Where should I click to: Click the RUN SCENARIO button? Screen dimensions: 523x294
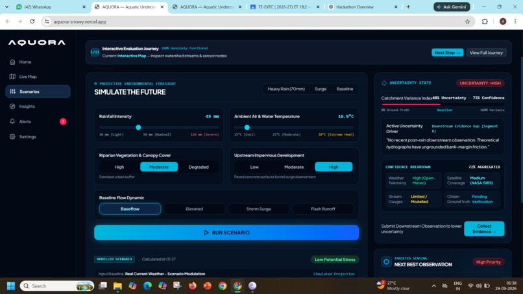click(226, 232)
